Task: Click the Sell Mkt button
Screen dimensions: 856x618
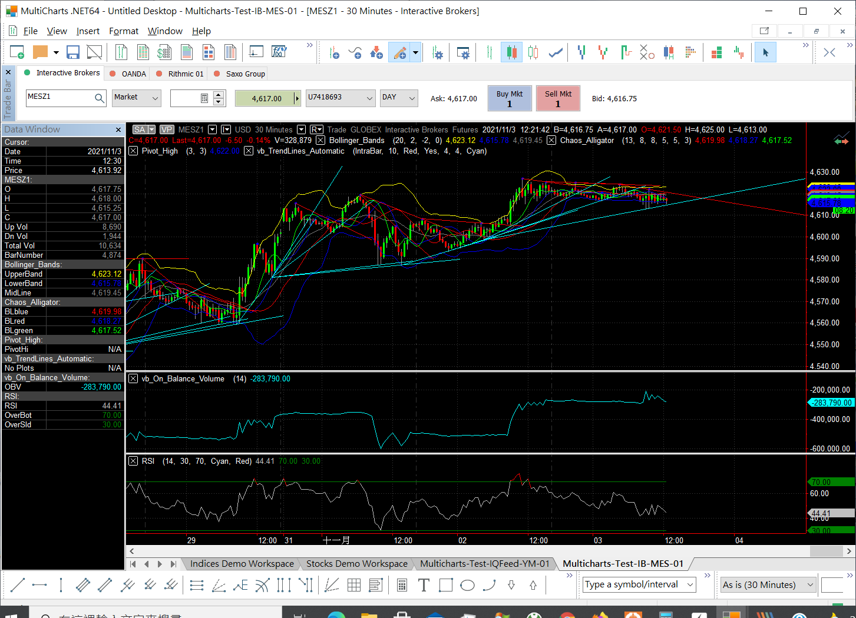Action: [x=558, y=98]
